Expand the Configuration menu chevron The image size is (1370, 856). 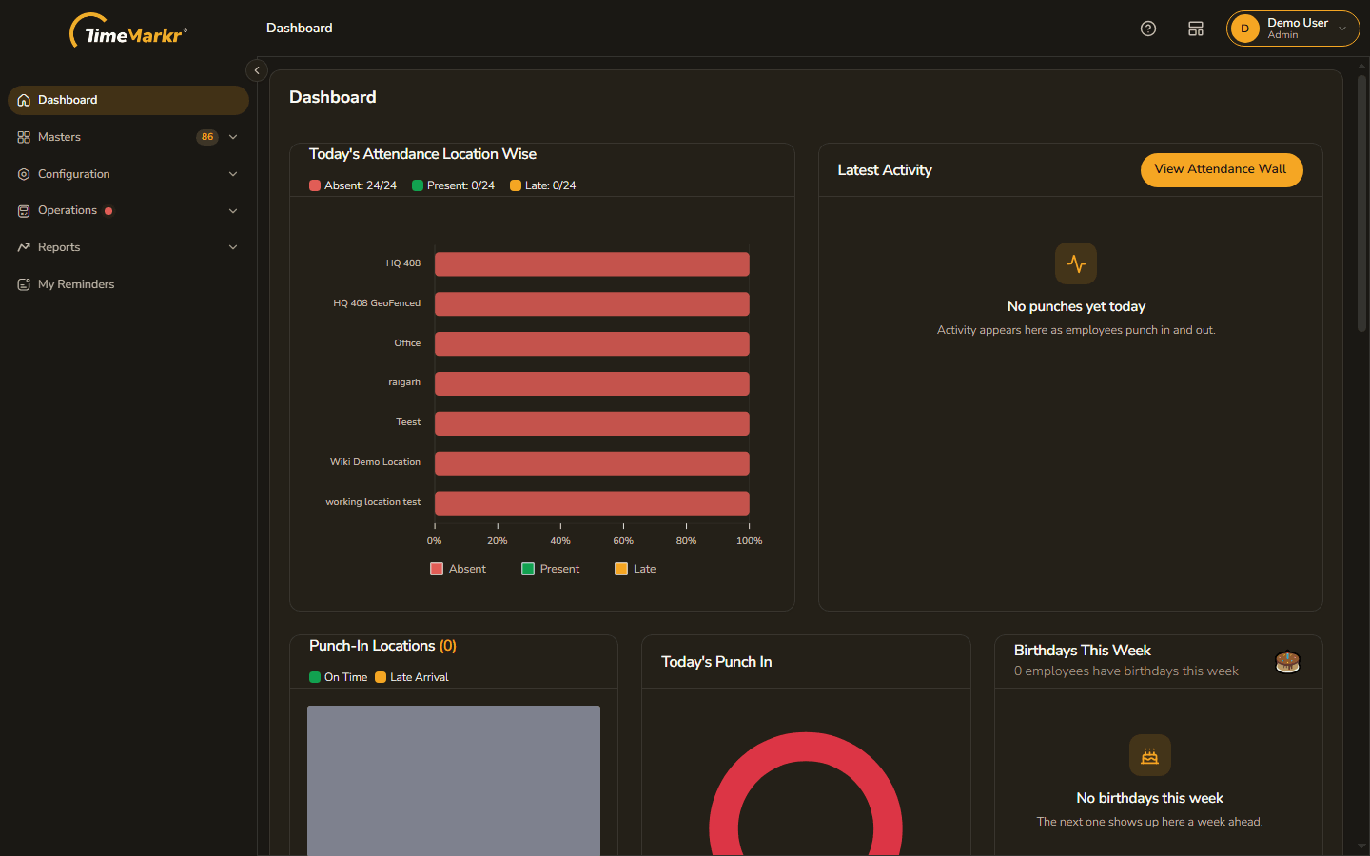(233, 174)
